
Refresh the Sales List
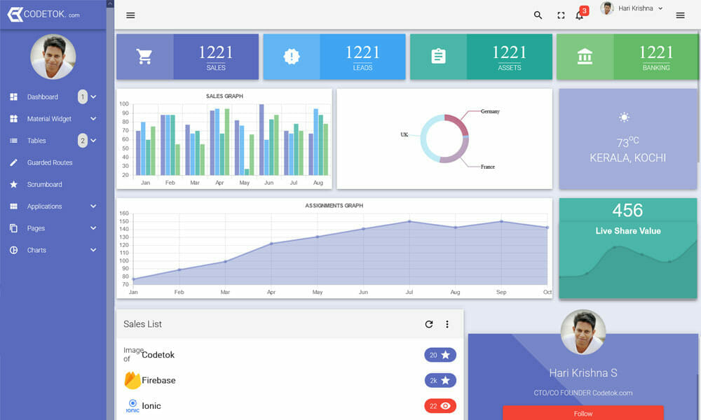click(x=429, y=324)
